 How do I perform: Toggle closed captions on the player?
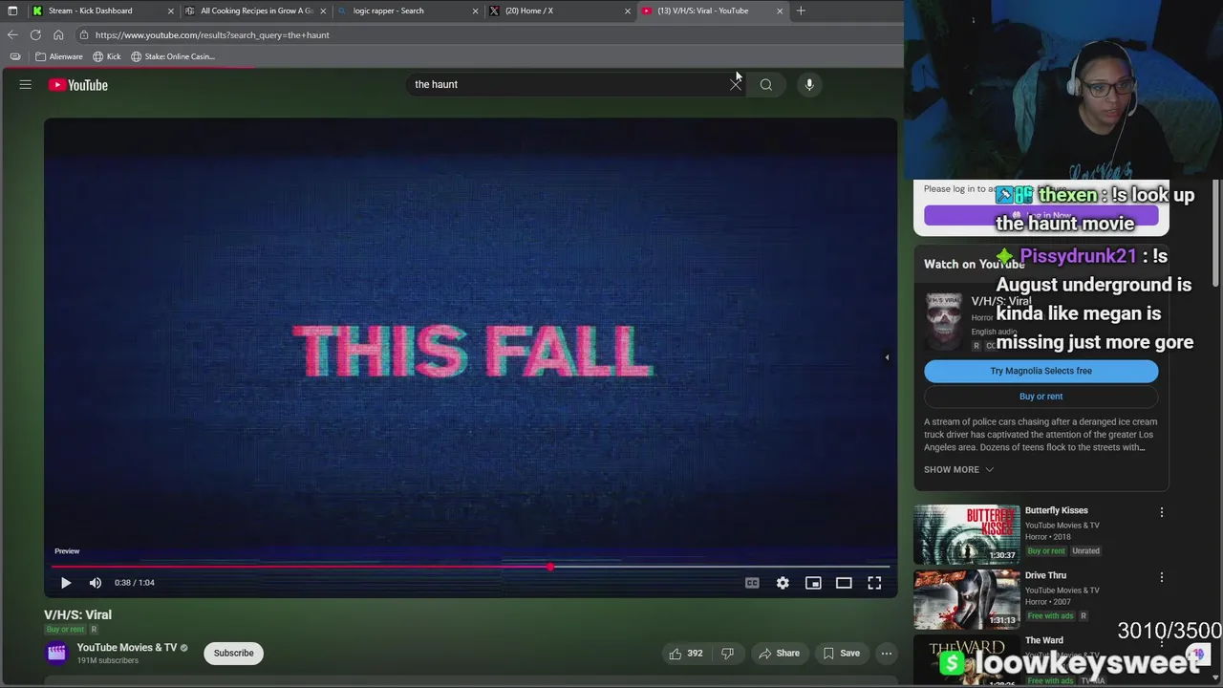point(752,583)
